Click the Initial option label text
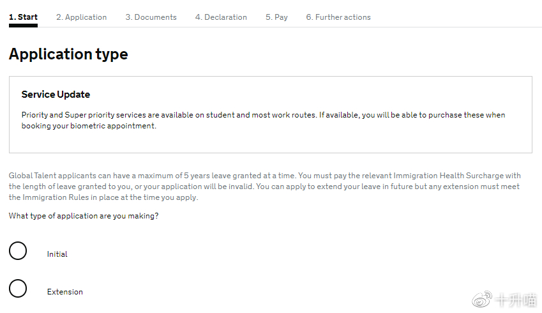Viewport: 542px width, 313px height. click(x=57, y=254)
